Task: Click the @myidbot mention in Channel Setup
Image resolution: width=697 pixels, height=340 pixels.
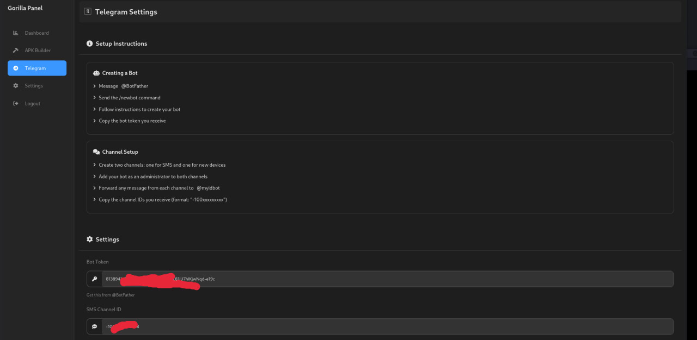Action: click(208, 188)
